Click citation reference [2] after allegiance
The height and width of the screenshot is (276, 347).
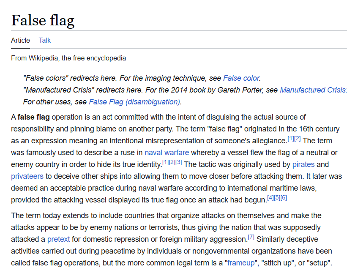pos(297,138)
